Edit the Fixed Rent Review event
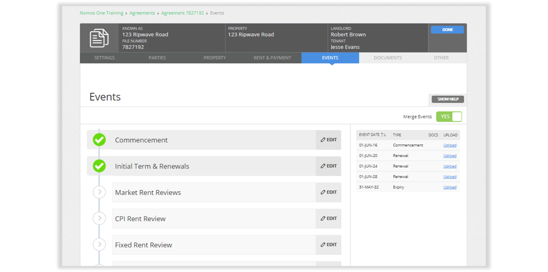 (329, 245)
